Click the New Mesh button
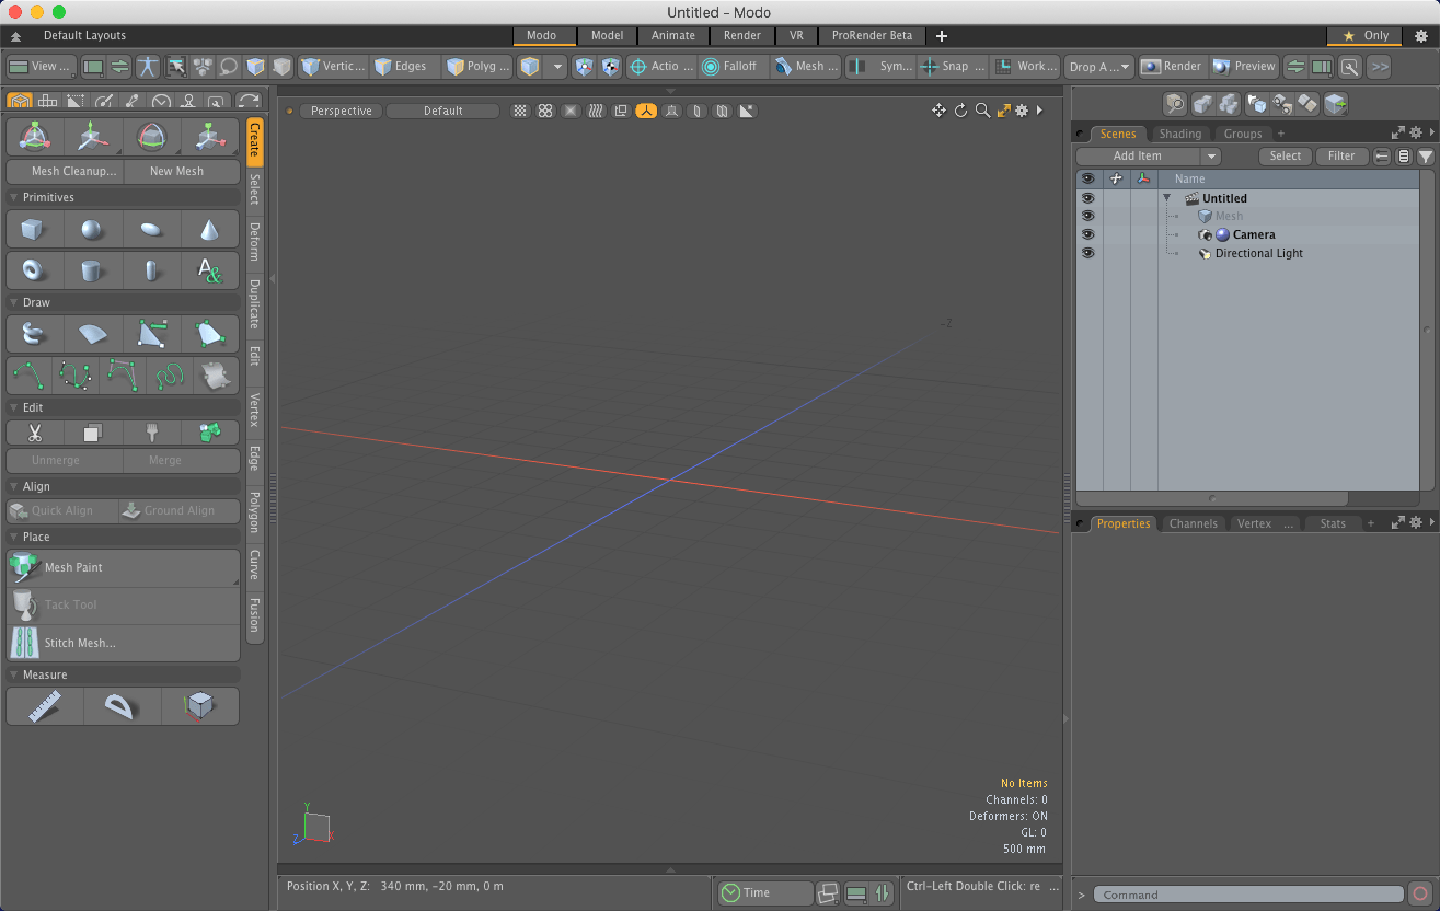The height and width of the screenshot is (911, 1440). click(x=176, y=171)
